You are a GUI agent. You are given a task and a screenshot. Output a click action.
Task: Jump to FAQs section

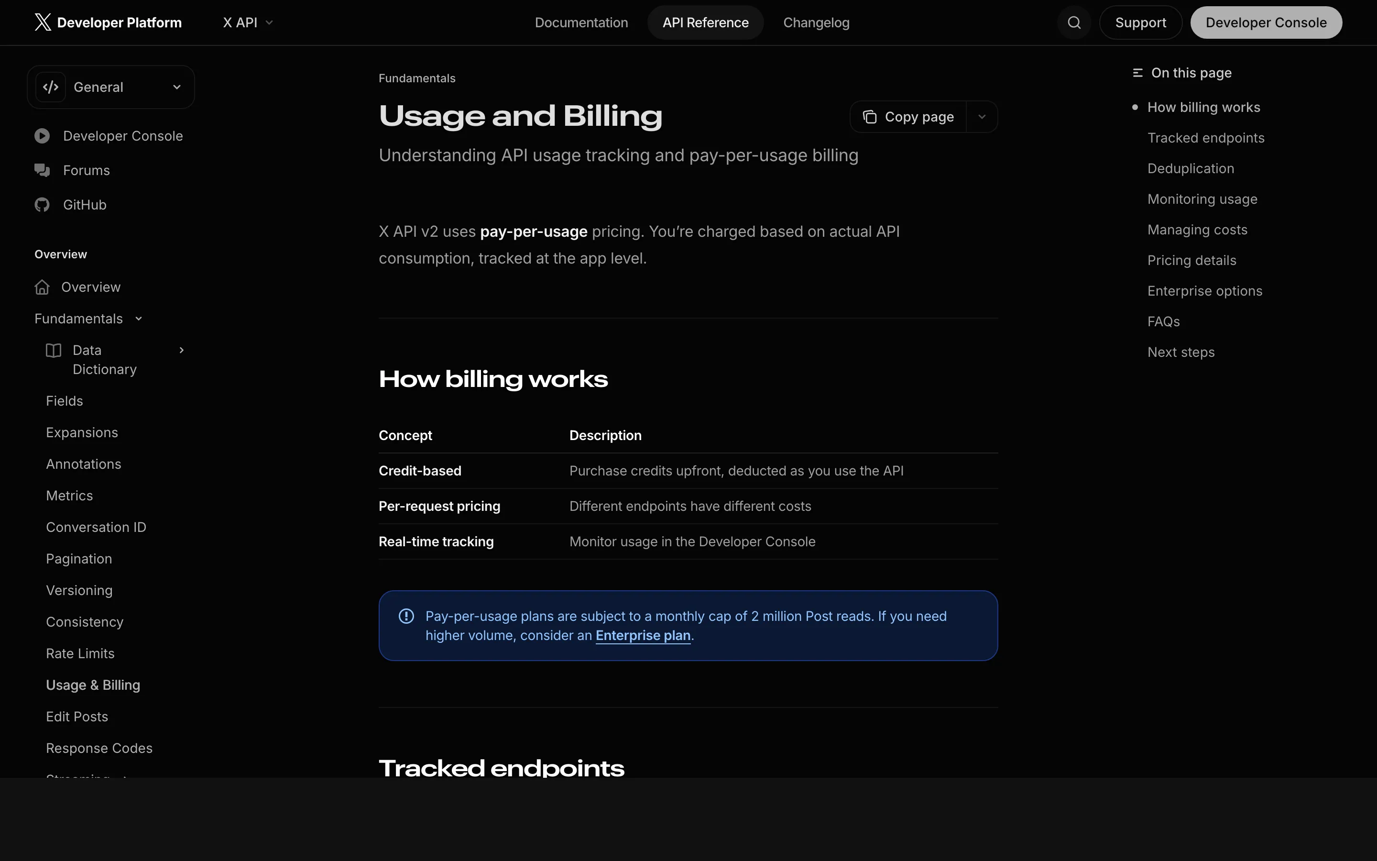click(1164, 322)
